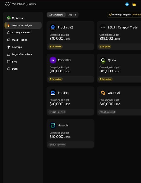Click the Legacy Initiatives chart icon
This screenshot has height=183, width=141.
(9, 54)
